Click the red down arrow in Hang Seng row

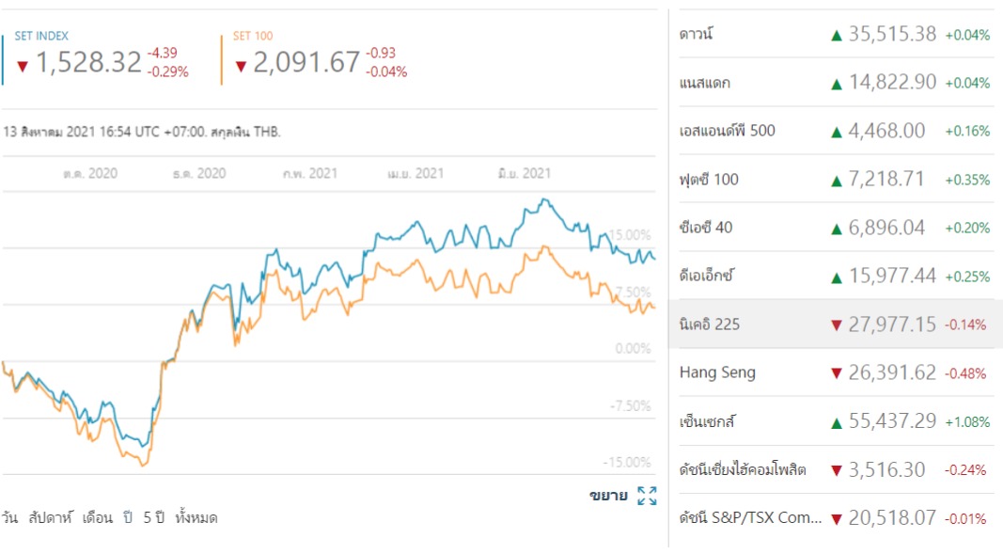coord(836,373)
